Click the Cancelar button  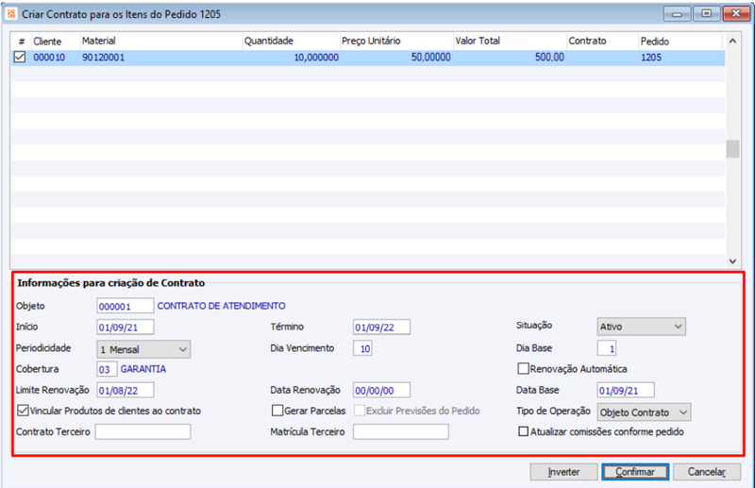coord(706,472)
